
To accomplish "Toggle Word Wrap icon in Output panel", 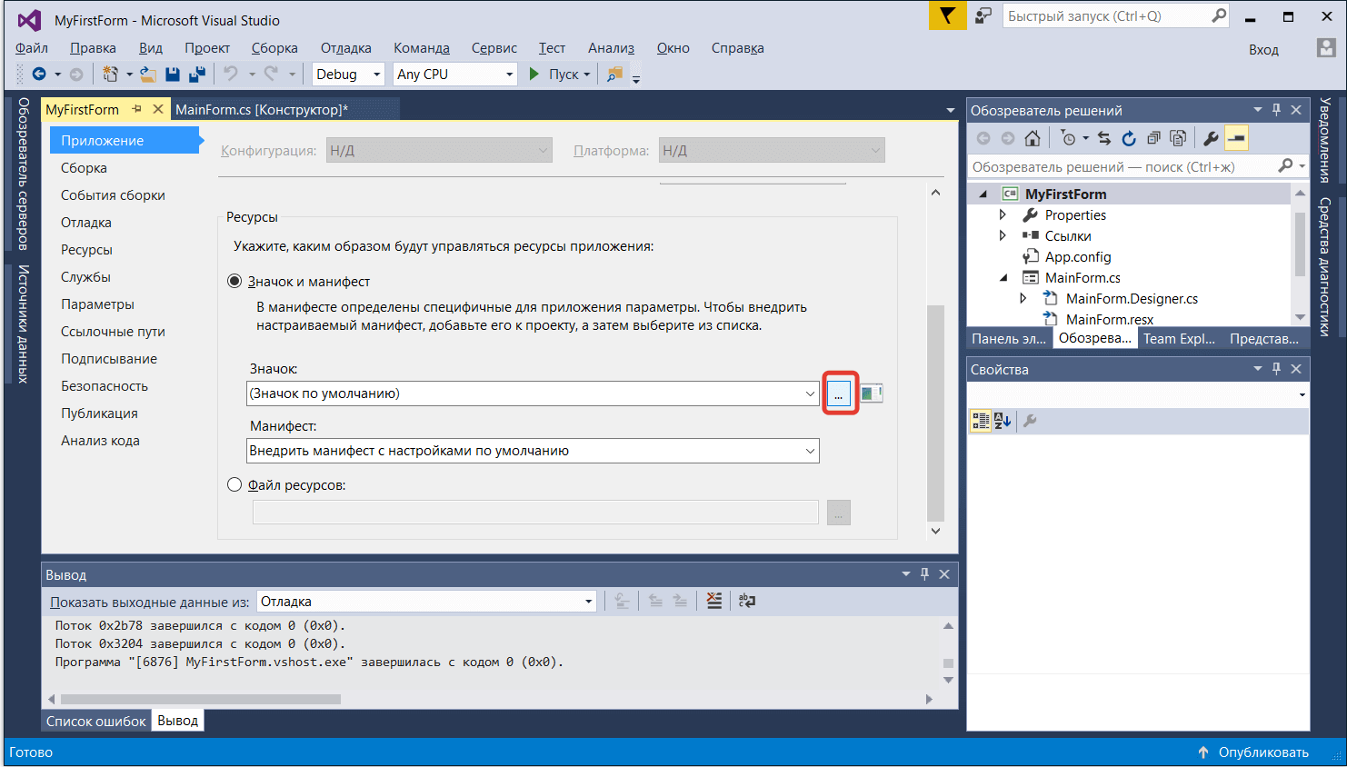I will (747, 601).
